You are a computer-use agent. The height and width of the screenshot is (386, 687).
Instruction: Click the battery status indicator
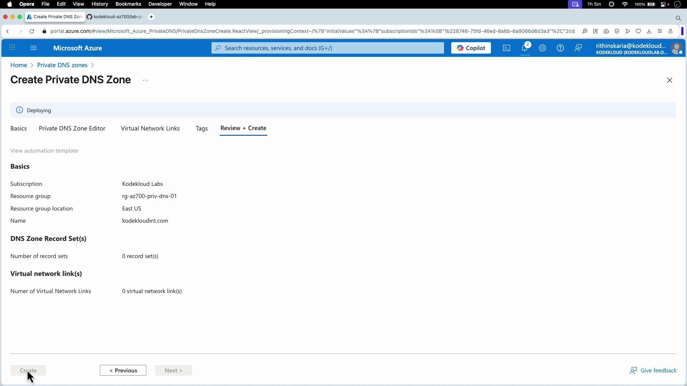pos(645,4)
